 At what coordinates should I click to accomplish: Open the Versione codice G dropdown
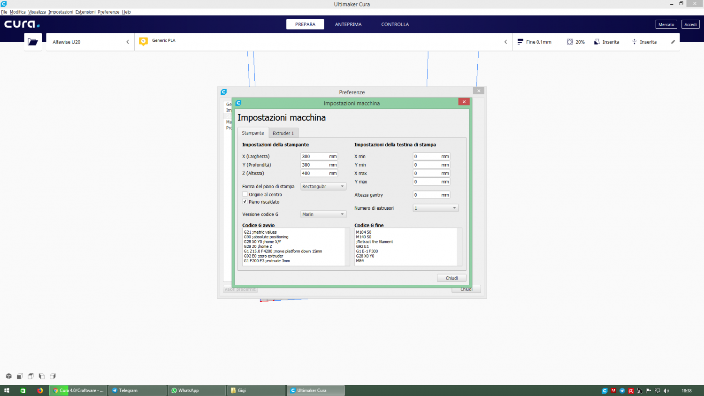[x=323, y=214]
